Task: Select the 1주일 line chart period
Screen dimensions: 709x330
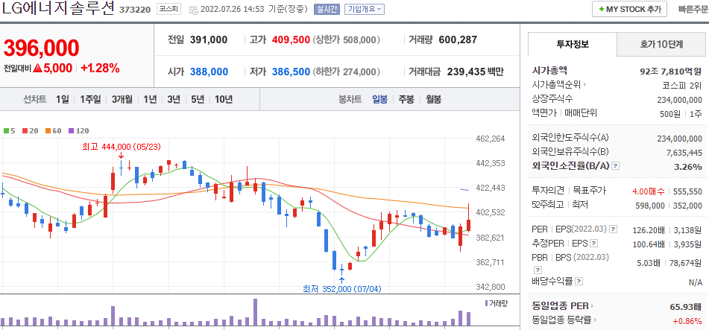Action: [x=90, y=100]
